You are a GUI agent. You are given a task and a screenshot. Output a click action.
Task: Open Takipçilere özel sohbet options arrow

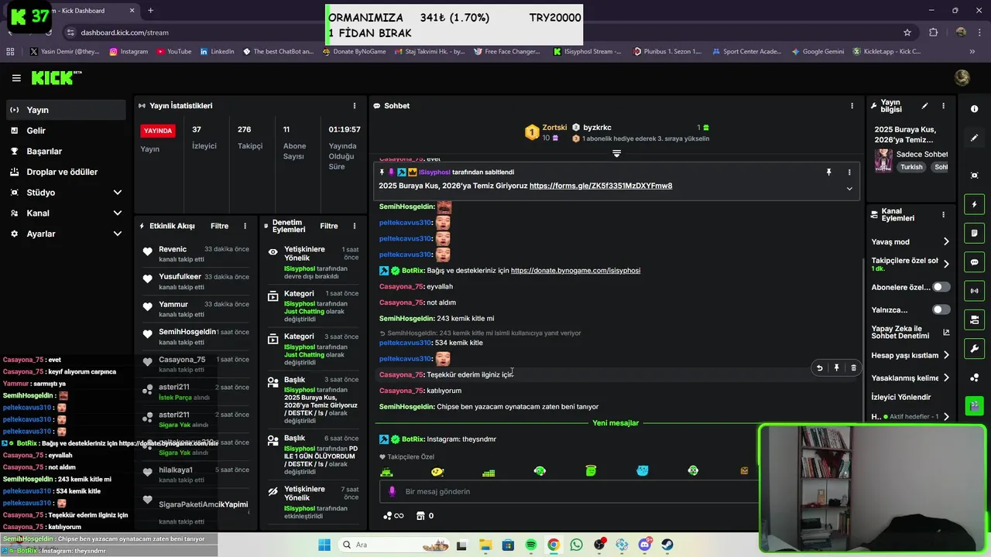(x=946, y=264)
